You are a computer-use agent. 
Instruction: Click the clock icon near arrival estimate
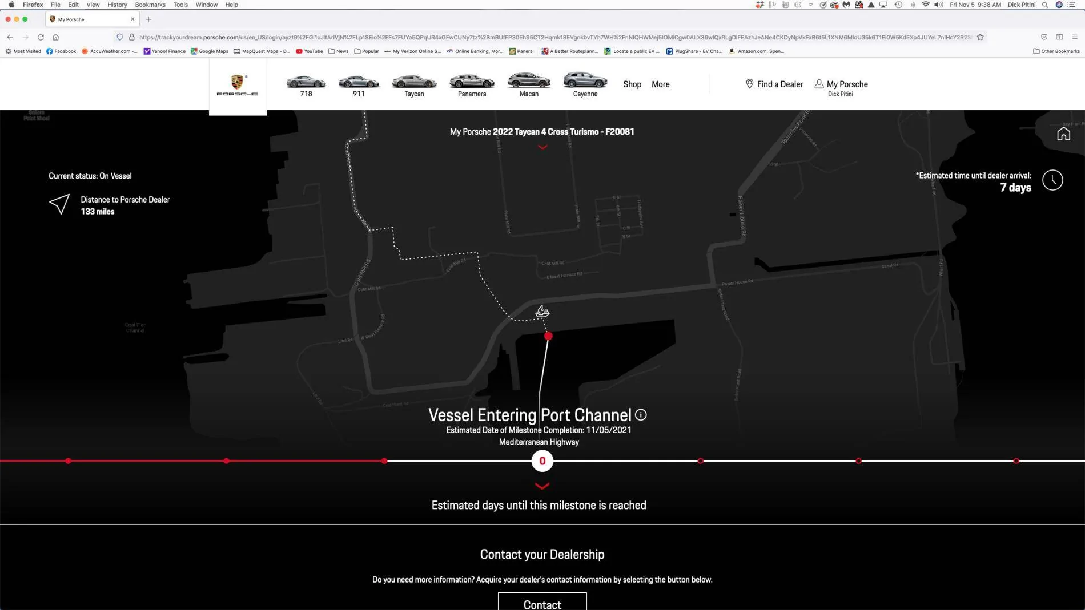(1052, 180)
